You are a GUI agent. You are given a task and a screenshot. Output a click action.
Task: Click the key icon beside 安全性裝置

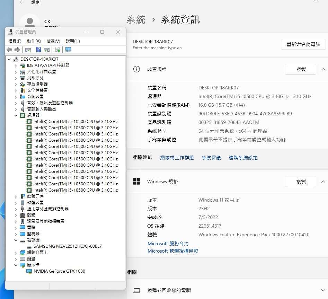(x=23, y=90)
